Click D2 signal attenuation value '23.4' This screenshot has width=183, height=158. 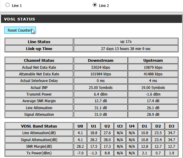point(158,140)
